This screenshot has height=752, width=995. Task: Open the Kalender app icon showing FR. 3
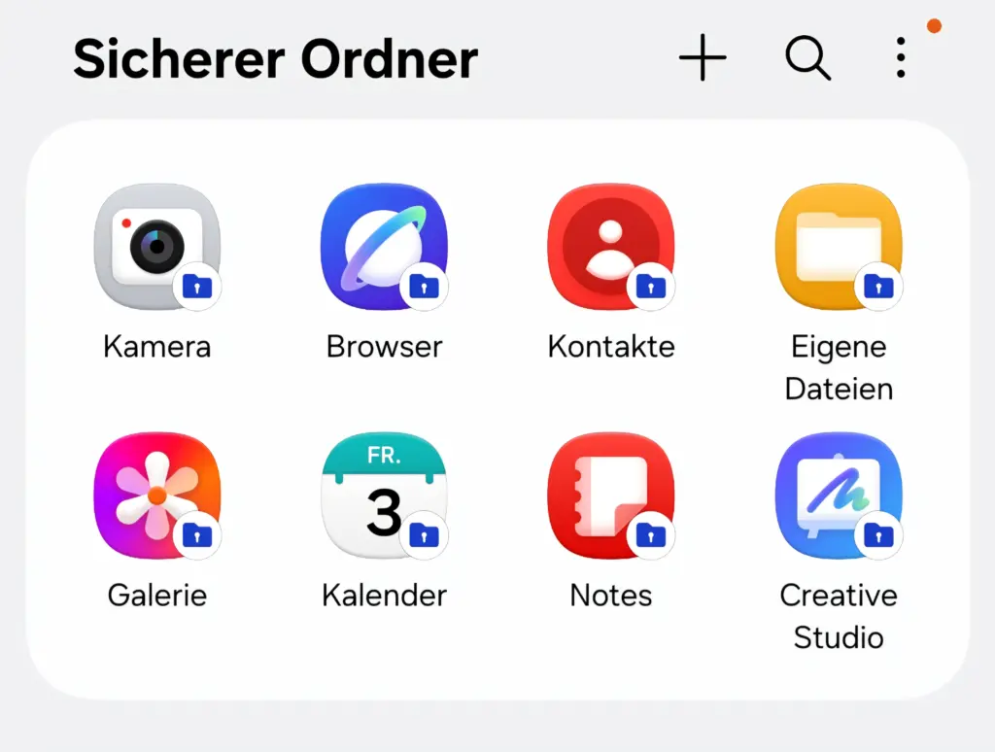coord(385,495)
